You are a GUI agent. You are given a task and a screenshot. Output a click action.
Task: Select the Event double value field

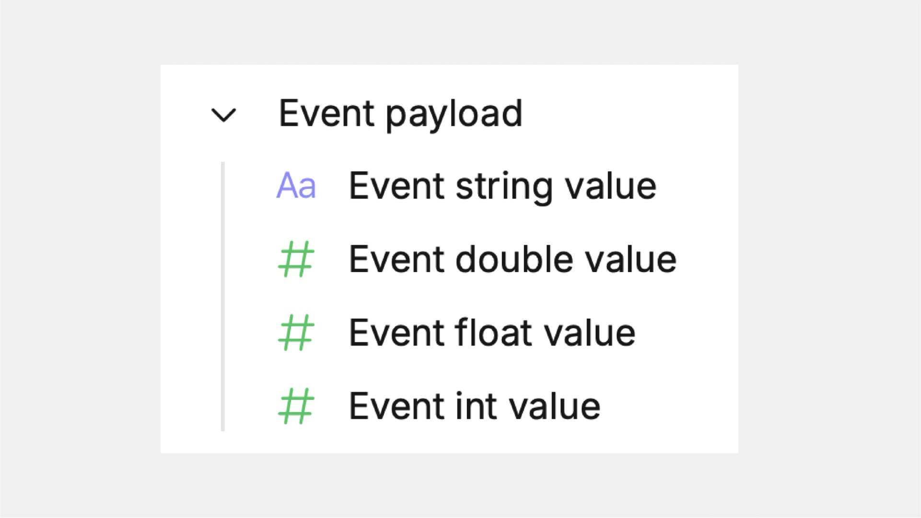[x=512, y=259]
